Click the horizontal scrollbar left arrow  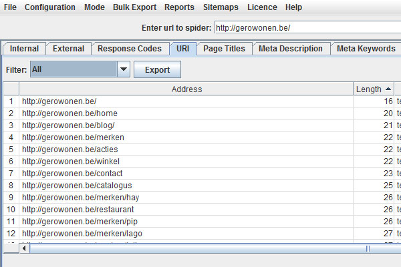click(x=25, y=248)
